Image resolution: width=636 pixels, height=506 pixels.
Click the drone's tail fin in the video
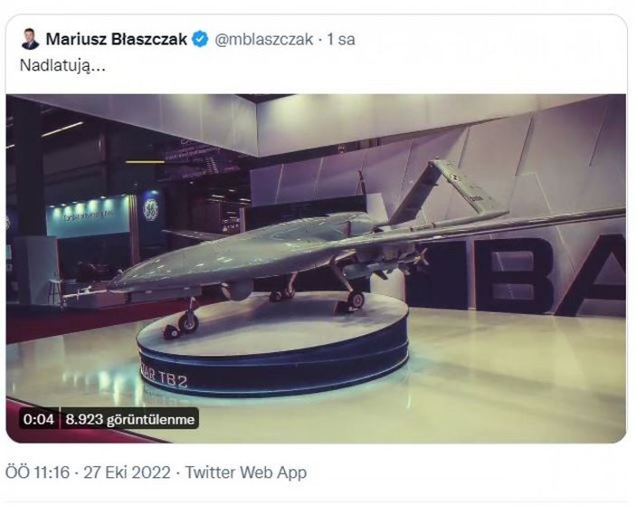point(455,184)
